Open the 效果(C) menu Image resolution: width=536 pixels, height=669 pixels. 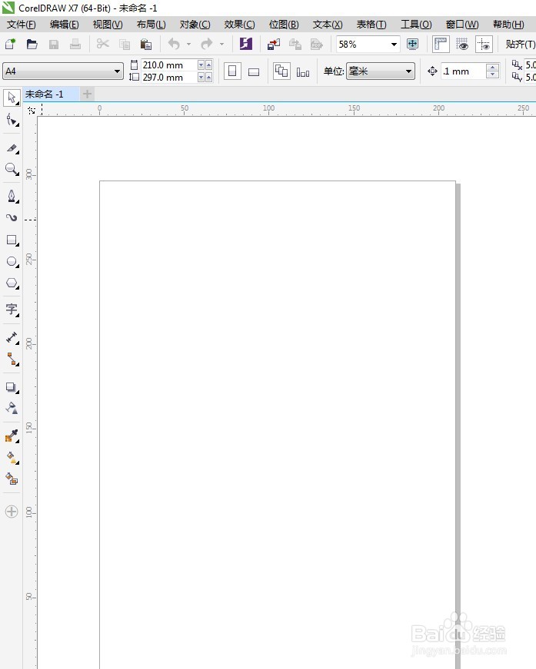pyautogui.click(x=239, y=25)
